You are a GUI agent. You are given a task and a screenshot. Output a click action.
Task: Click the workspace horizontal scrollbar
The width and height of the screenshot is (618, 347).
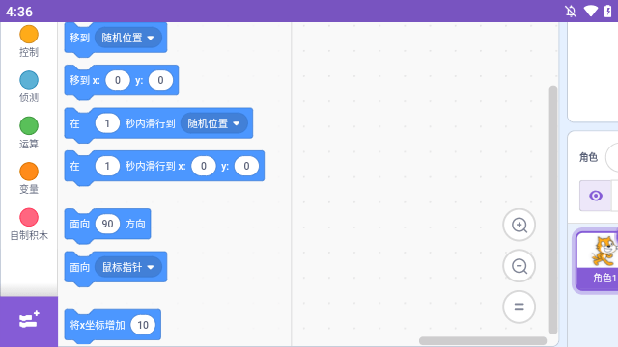point(483,340)
